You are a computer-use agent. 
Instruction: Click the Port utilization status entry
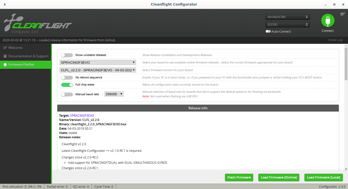tap(22, 187)
